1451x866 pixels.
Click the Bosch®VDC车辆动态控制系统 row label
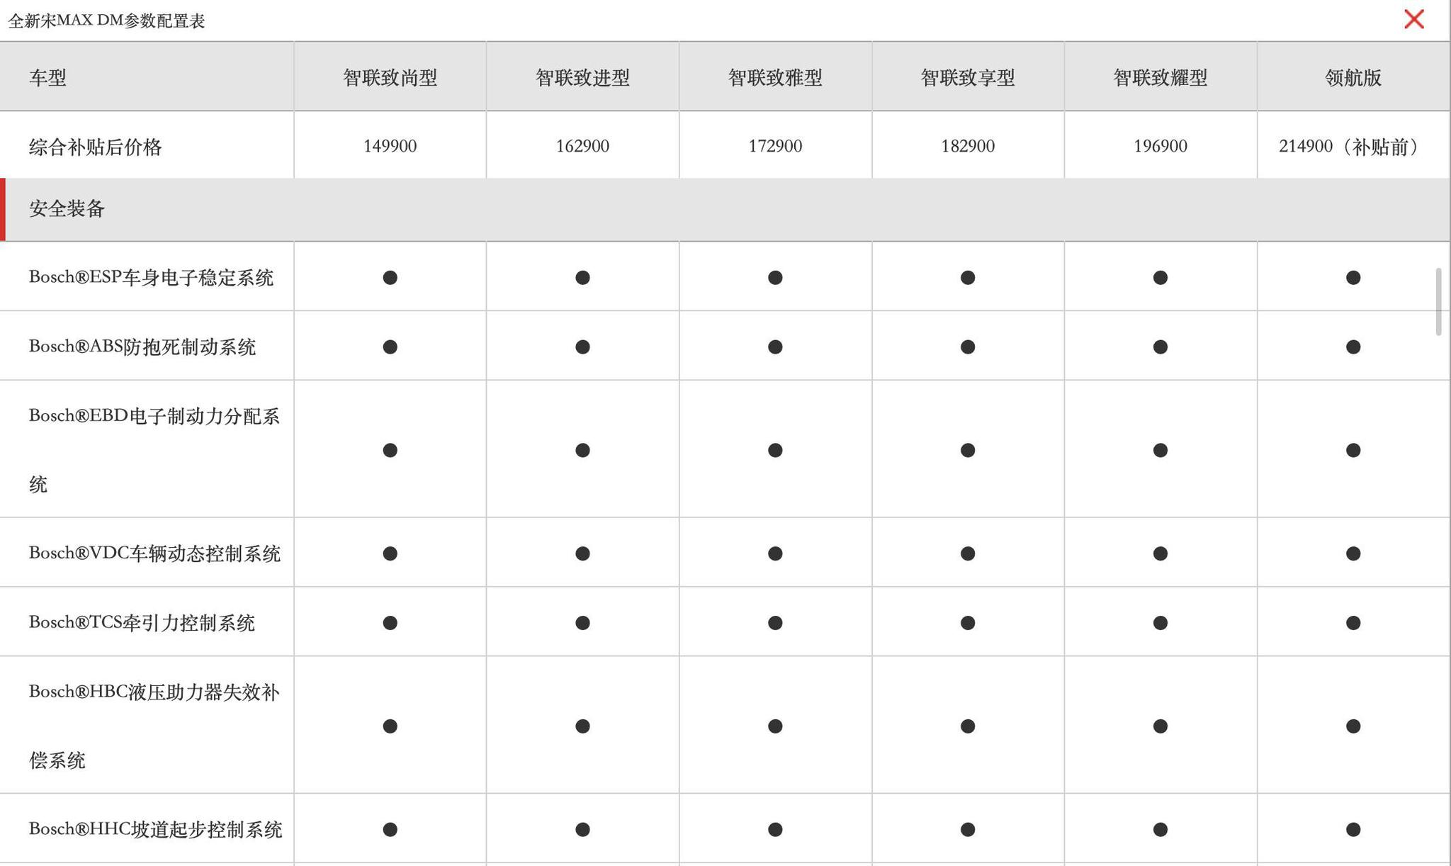click(154, 553)
